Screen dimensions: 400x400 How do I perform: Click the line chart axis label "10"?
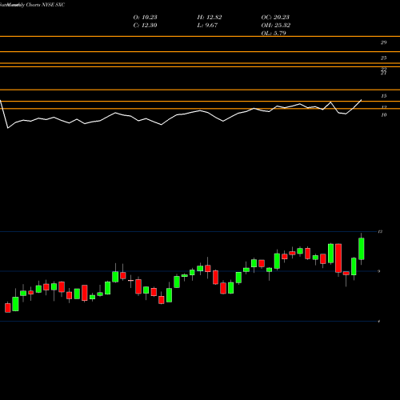coord(383,115)
